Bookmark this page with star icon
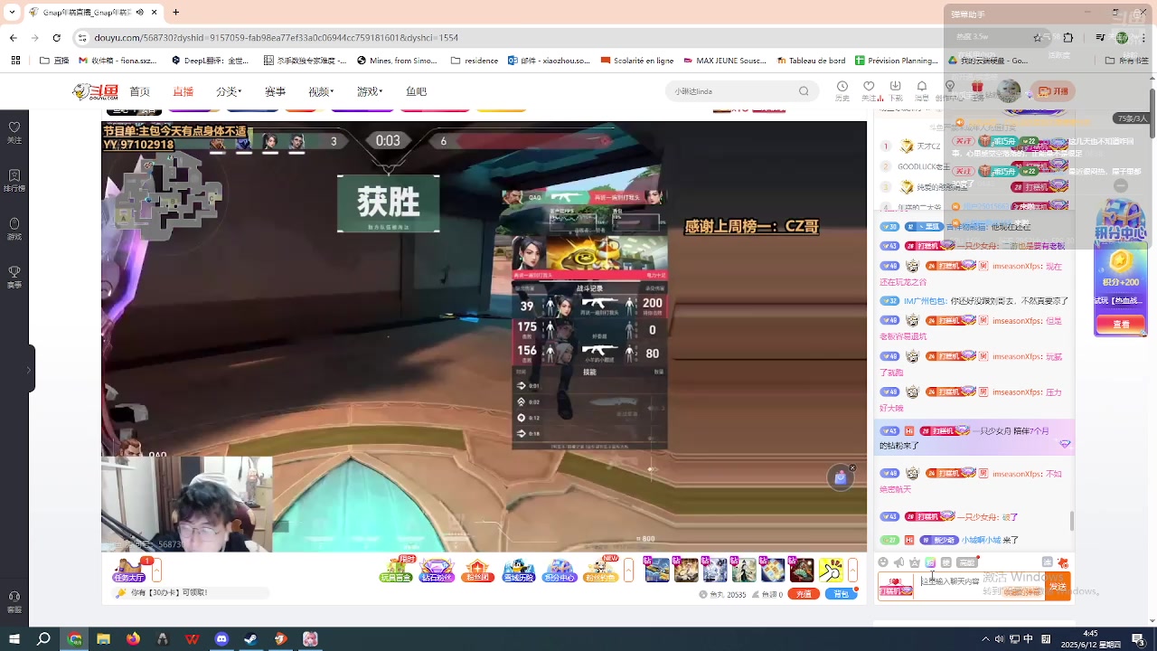 (x=1037, y=38)
